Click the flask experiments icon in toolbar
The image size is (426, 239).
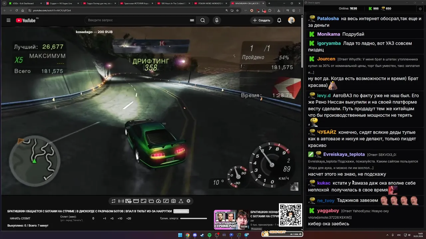point(181,201)
